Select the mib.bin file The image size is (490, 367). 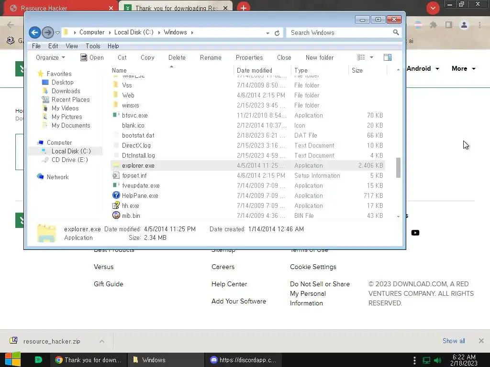247,216
